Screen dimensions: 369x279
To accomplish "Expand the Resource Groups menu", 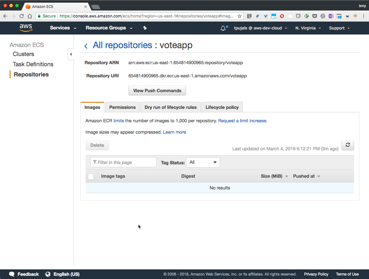I will point(109,28).
